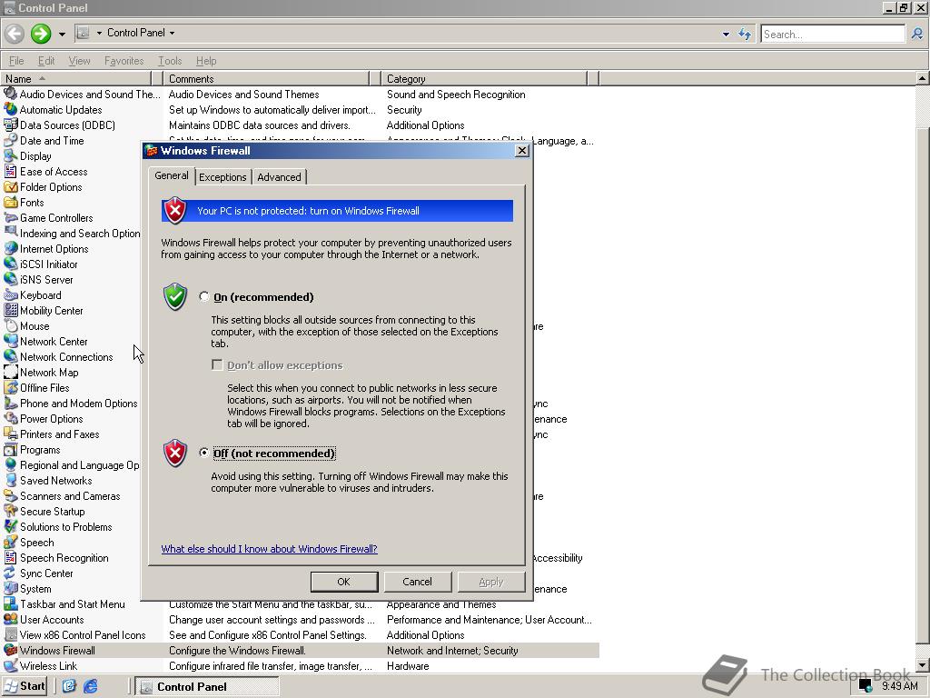This screenshot has height=698, width=930.
Task: Switch to the Advanced tab
Action: pos(279,177)
